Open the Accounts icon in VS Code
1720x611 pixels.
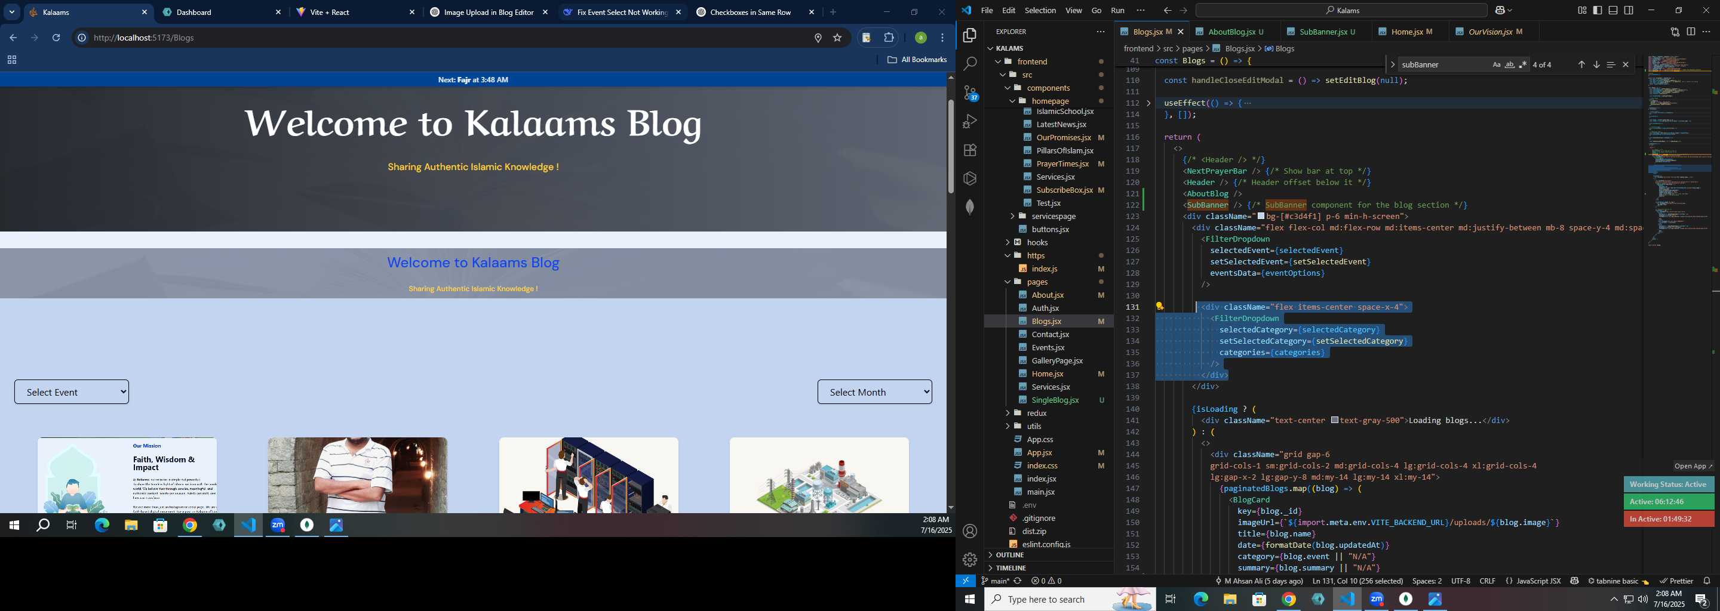tap(970, 532)
